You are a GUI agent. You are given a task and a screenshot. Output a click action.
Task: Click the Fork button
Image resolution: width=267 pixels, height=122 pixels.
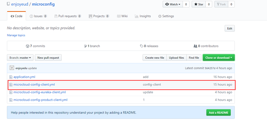pos(221,4)
